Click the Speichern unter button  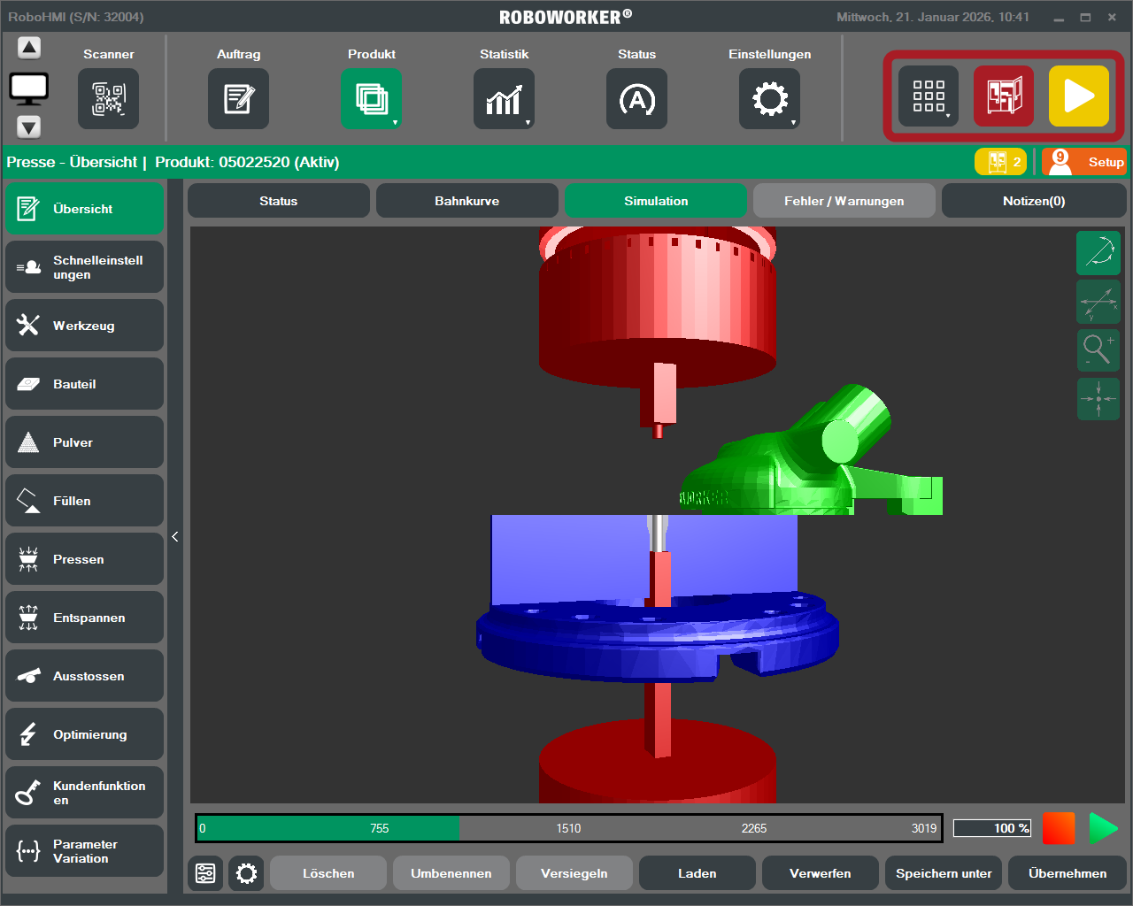click(x=944, y=873)
